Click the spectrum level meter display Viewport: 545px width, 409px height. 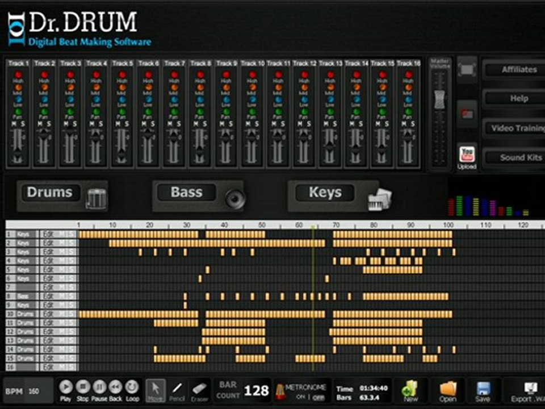click(x=488, y=205)
